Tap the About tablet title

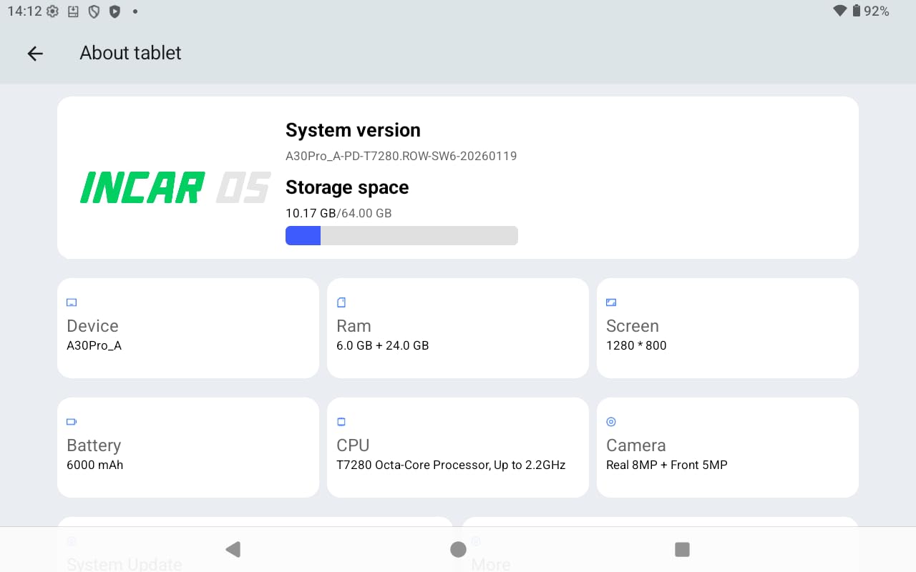pyautogui.click(x=130, y=53)
